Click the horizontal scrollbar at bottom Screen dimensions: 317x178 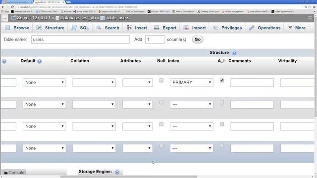click(x=129, y=177)
